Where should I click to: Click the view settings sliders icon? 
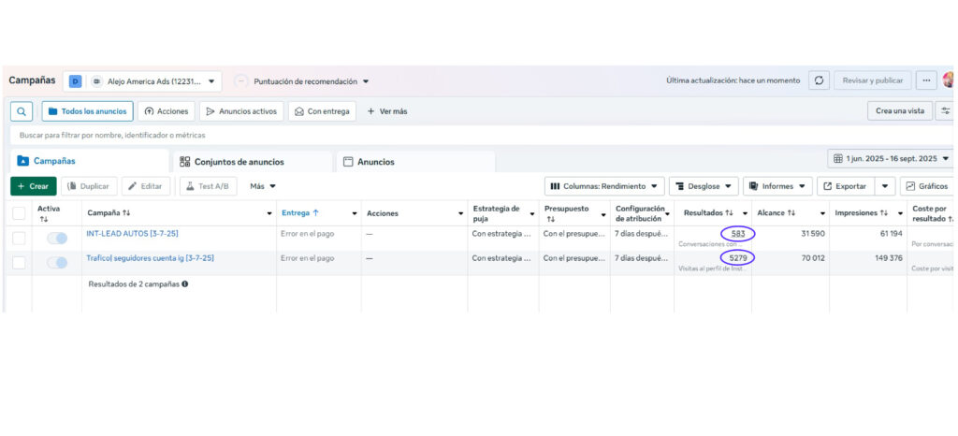(946, 111)
